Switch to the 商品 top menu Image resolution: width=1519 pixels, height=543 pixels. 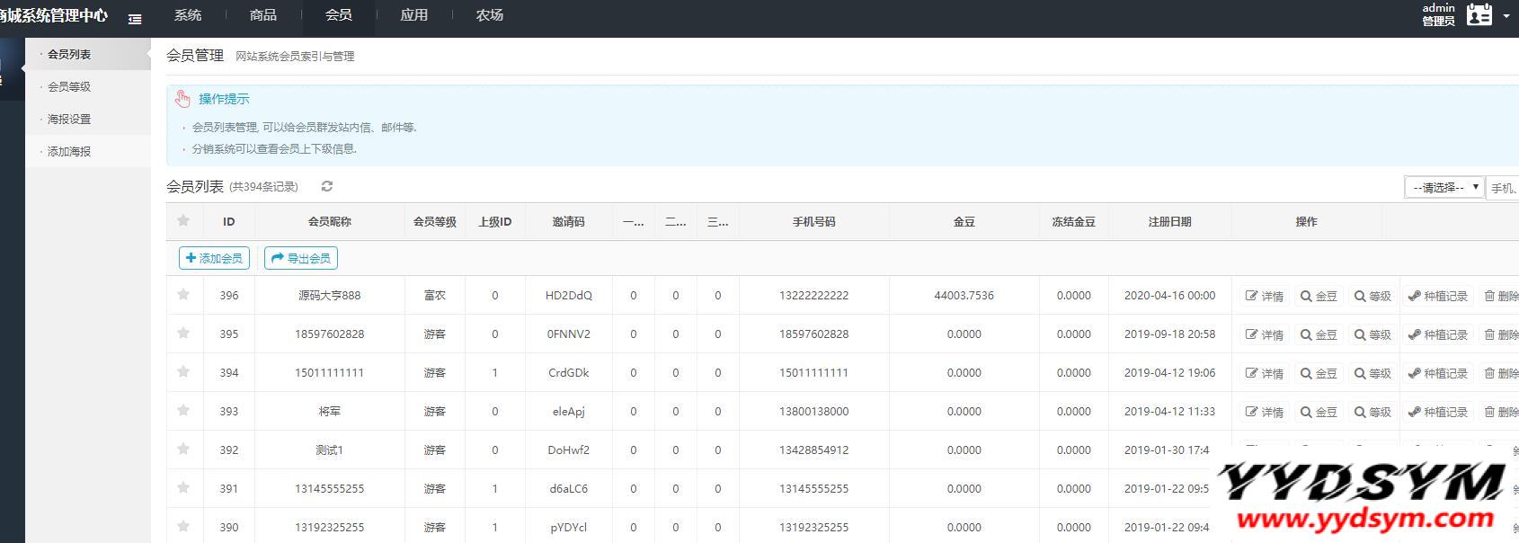pyautogui.click(x=263, y=15)
